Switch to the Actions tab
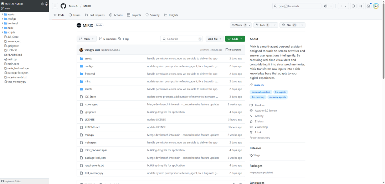 coord(116,15)
